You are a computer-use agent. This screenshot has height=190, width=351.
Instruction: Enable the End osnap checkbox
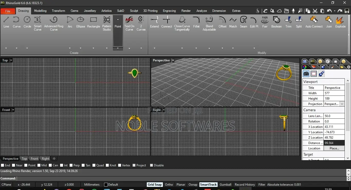point(3,165)
